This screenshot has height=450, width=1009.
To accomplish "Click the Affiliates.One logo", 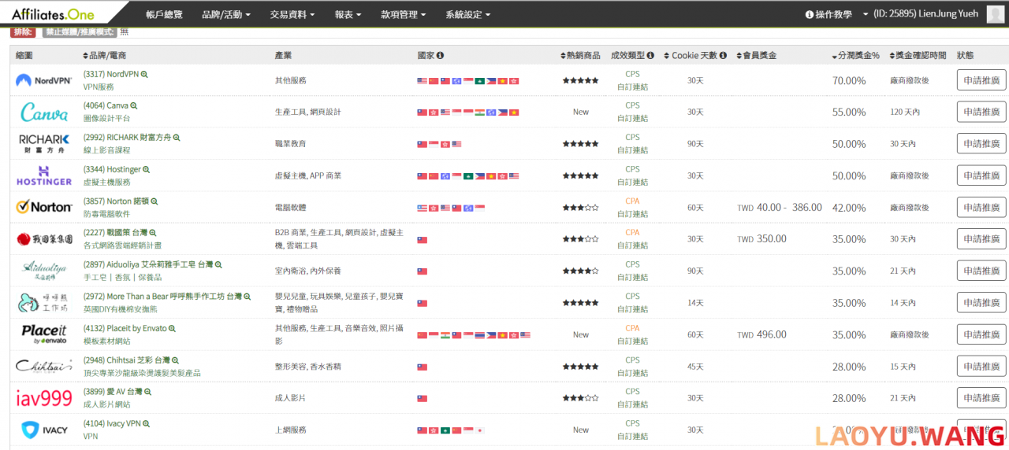I will (x=54, y=13).
